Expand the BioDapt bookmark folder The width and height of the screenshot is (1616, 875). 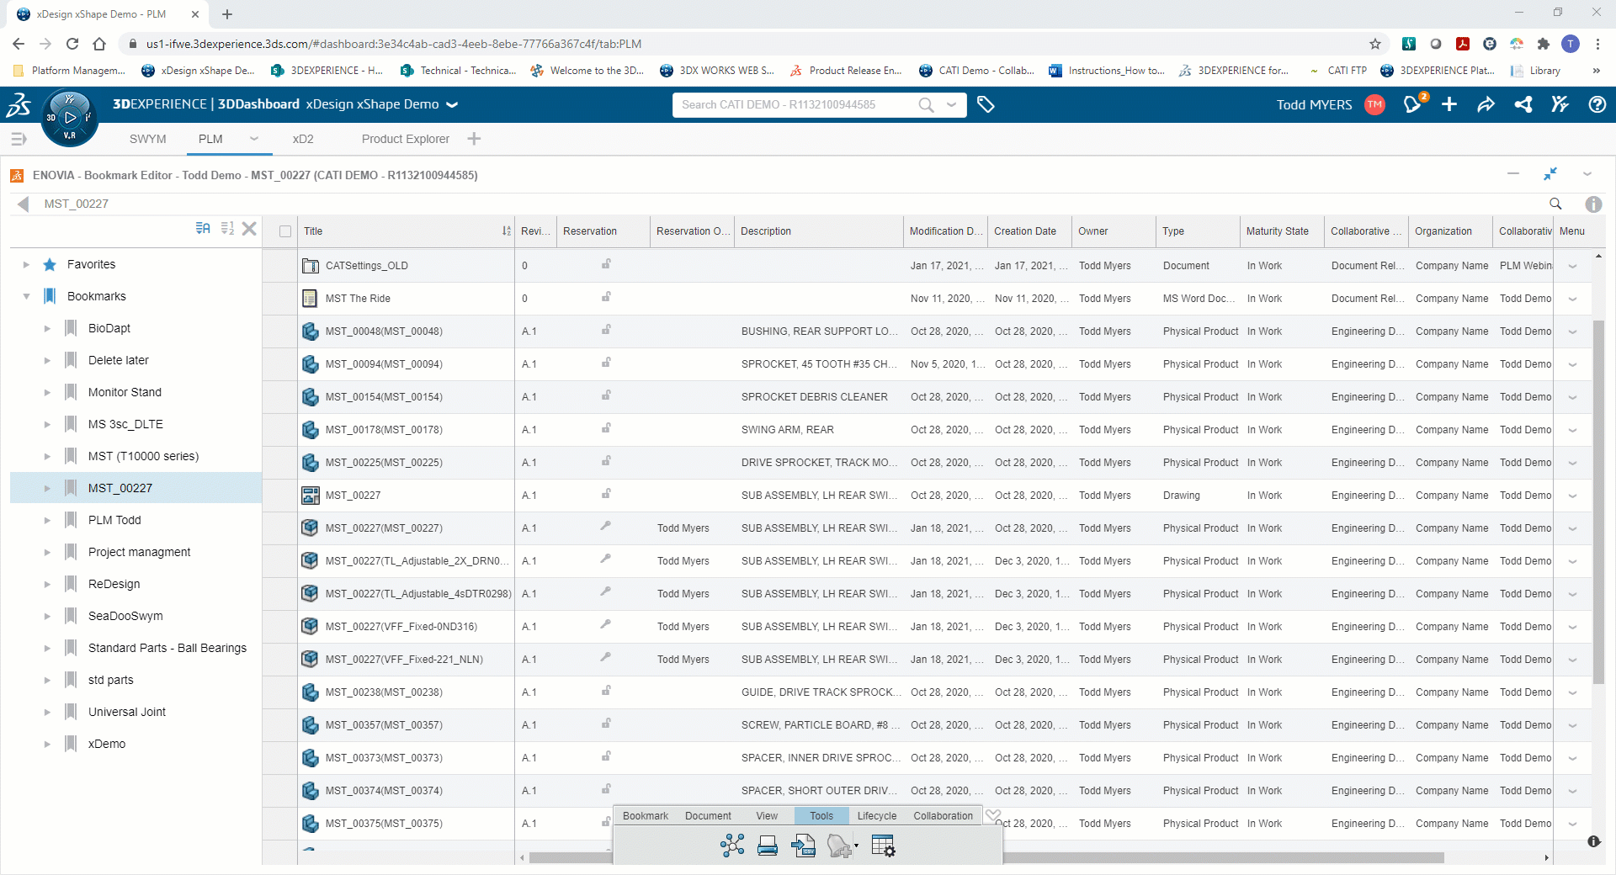click(x=47, y=328)
